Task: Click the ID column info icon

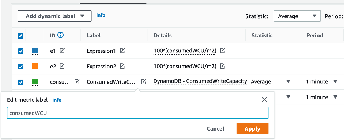Action: click(x=61, y=35)
